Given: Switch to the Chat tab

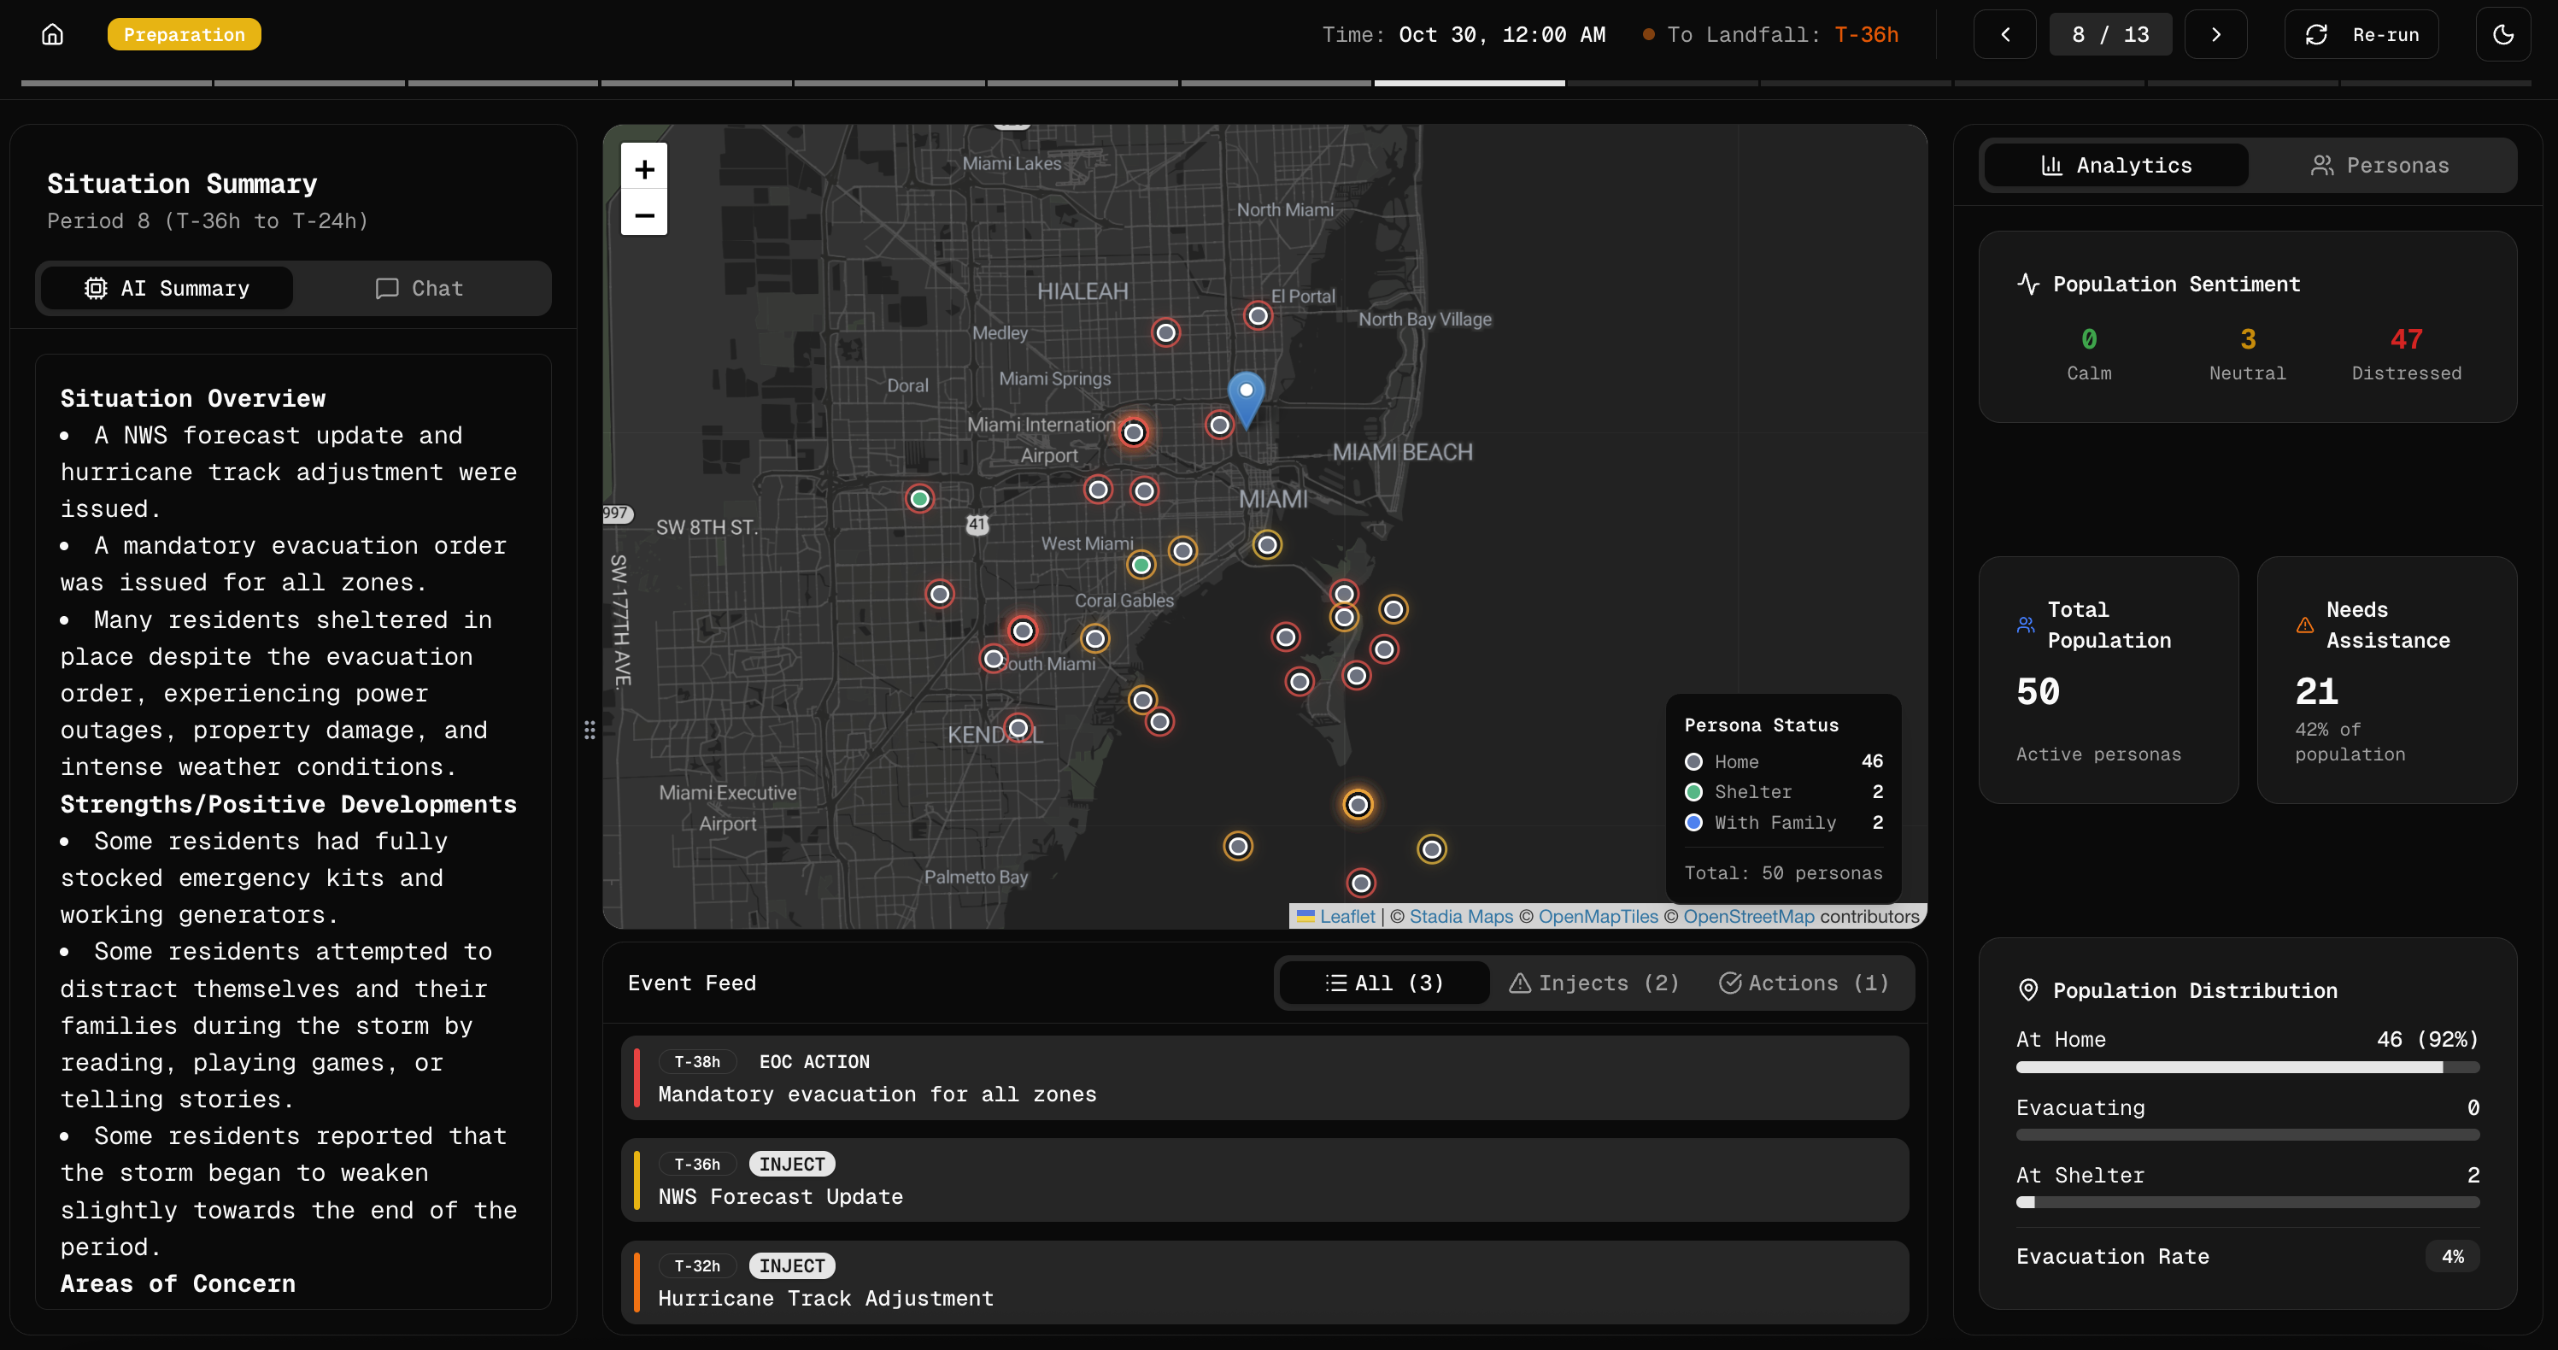Looking at the screenshot, I should point(419,288).
